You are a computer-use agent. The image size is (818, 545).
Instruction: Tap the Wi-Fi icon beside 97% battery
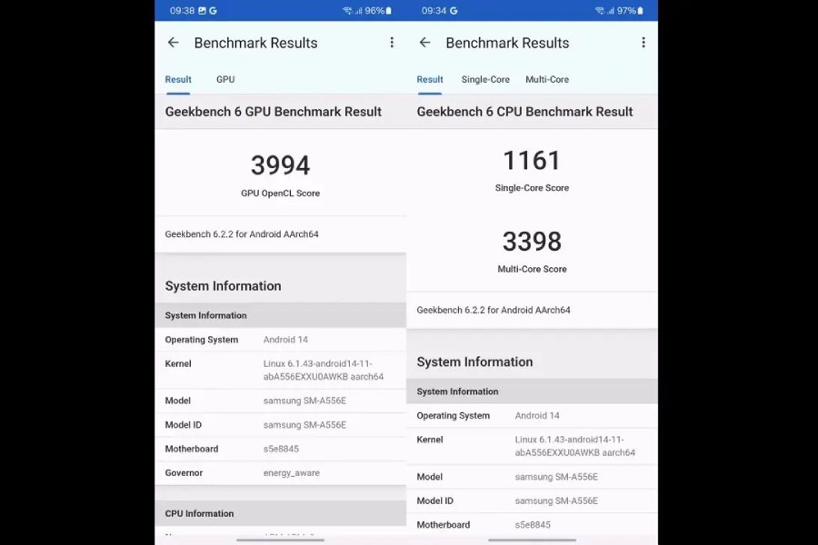click(599, 11)
